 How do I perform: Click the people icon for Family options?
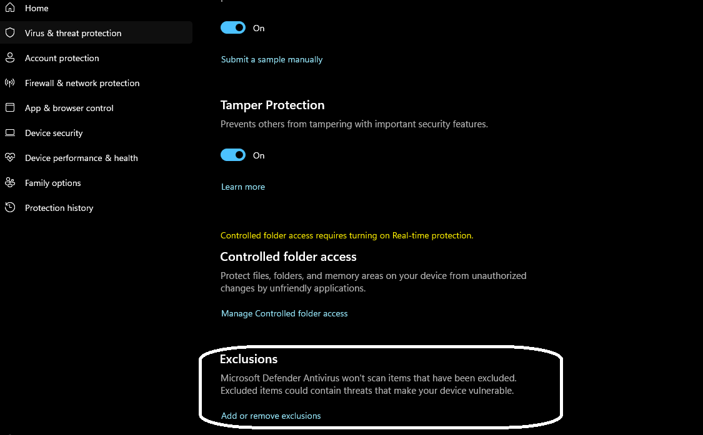(10, 183)
